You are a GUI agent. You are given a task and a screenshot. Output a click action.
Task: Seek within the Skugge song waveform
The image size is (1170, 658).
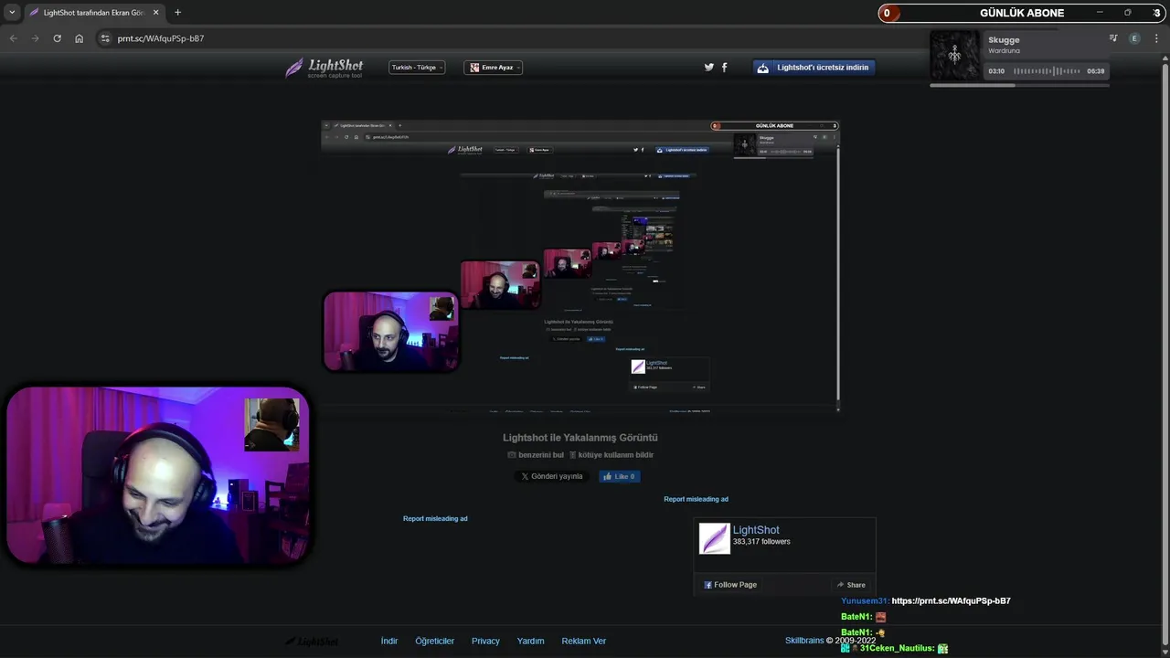1046,71
